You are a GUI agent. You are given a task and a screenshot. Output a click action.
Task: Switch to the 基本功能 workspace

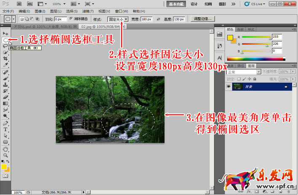(x=176, y=4)
